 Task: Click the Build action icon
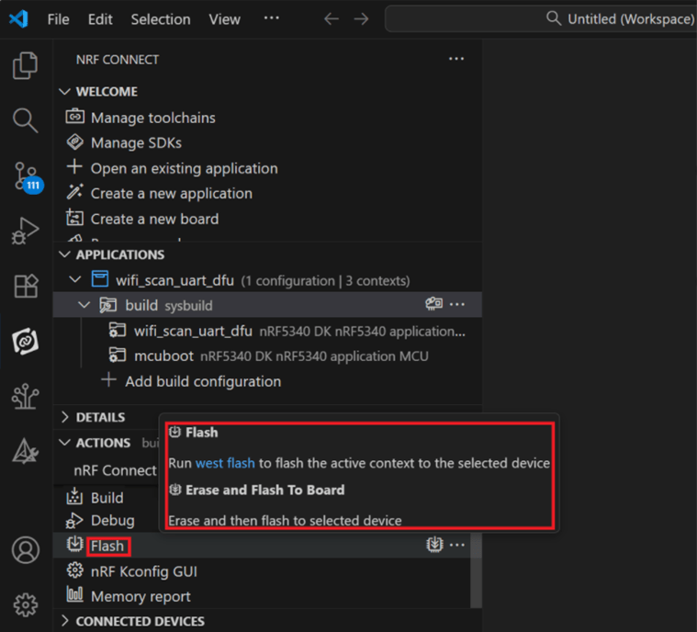[x=74, y=497]
